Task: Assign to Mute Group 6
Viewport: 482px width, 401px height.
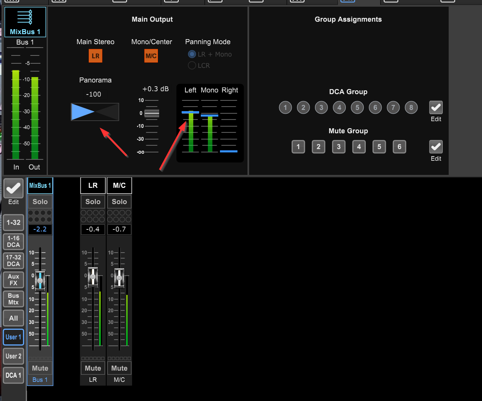Action: 400,147
